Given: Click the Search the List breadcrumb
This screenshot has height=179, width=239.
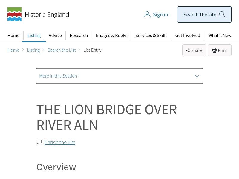Looking at the screenshot, I should 62,50.
